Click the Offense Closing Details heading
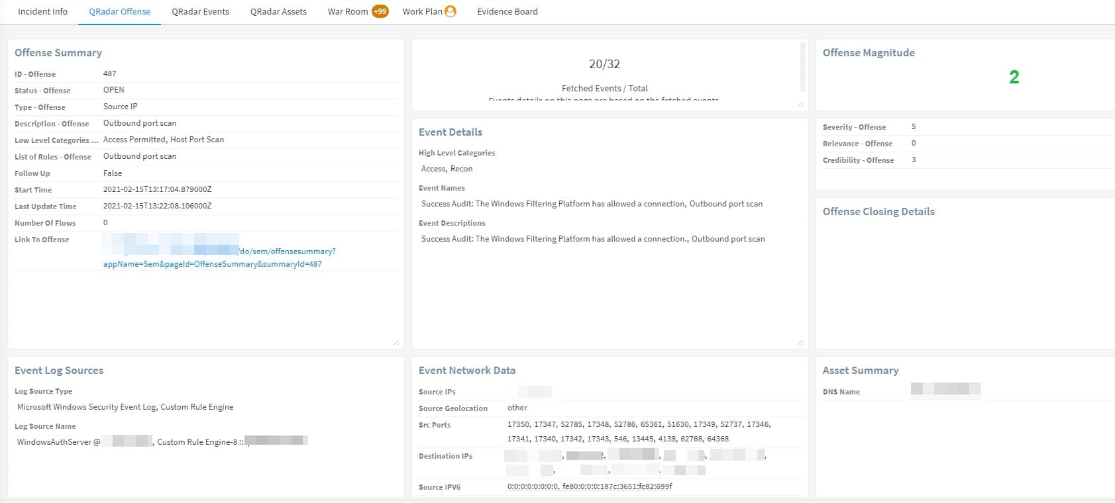The height and width of the screenshot is (503, 1115). [878, 212]
